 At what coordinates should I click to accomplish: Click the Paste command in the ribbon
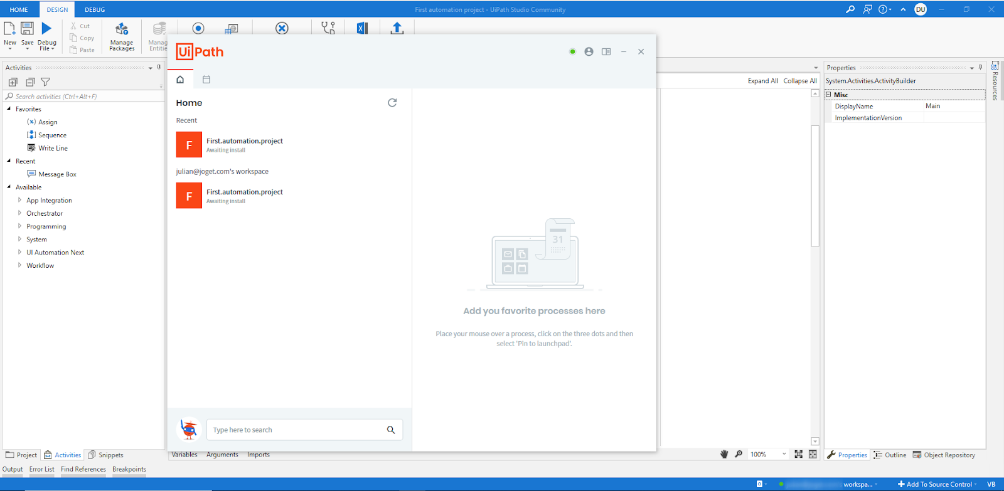coord(82,50)
